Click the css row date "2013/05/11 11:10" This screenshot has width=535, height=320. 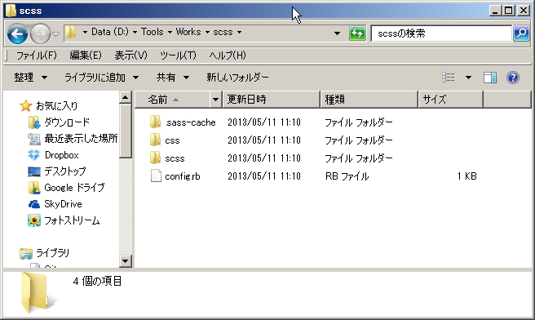click(264, 140)
